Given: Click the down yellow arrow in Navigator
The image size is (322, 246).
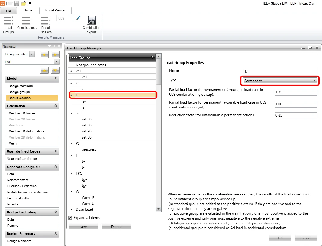Looking at the screenshot, I should pos(55,70).
